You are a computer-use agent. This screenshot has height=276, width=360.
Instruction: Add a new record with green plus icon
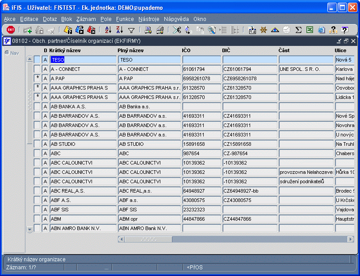(28, 30)
